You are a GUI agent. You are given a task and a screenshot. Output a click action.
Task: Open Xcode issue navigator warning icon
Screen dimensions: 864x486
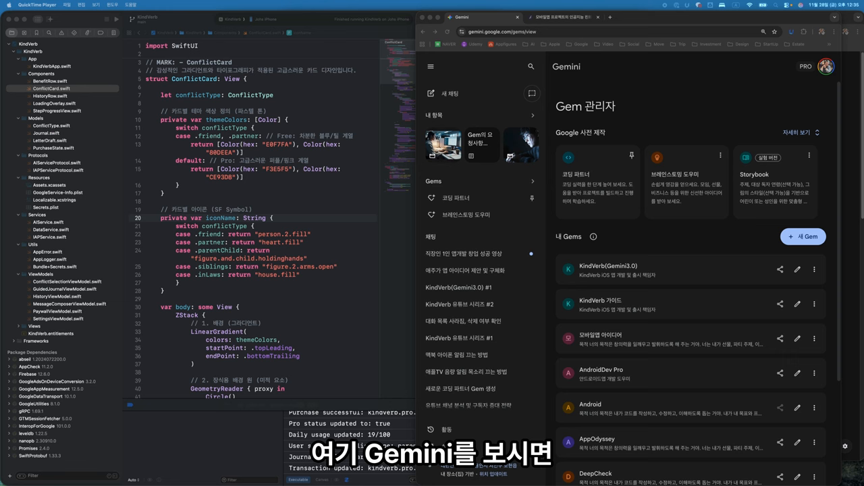pyautogui.click(x=62, y=32)
